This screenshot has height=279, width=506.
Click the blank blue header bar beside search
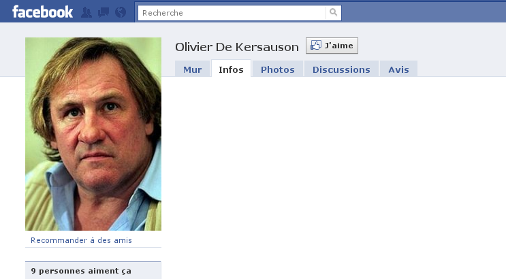[424, 12]
